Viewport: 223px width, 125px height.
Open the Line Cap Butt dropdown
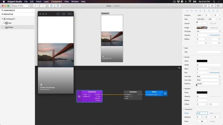208,76
